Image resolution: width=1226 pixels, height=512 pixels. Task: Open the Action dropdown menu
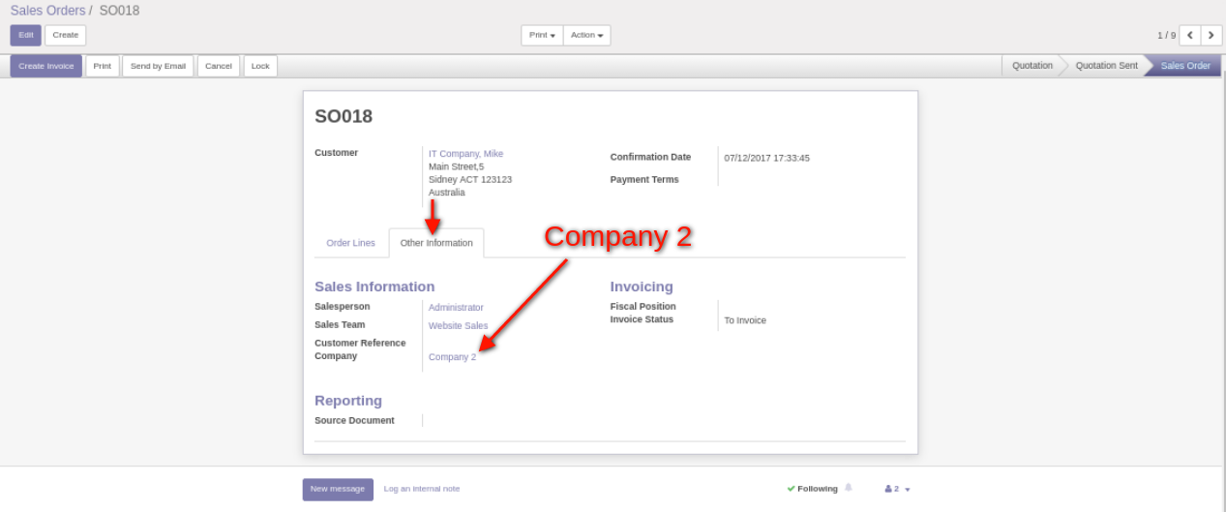(x=586, y=36)
